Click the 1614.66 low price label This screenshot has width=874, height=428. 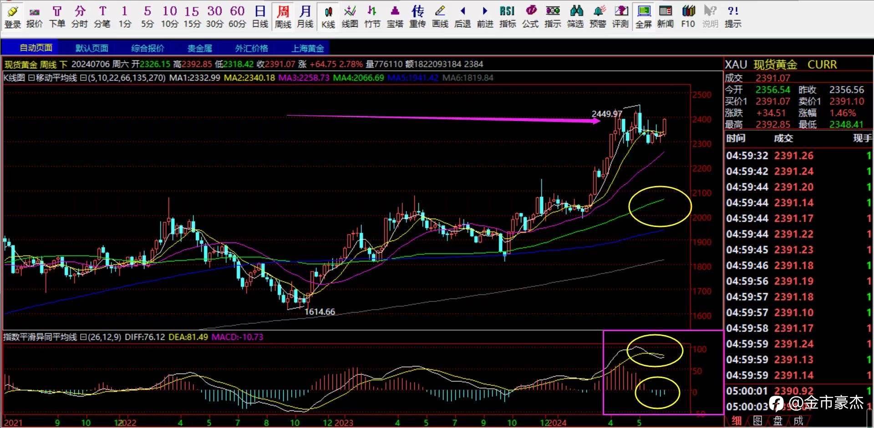(x=320, y=312)
